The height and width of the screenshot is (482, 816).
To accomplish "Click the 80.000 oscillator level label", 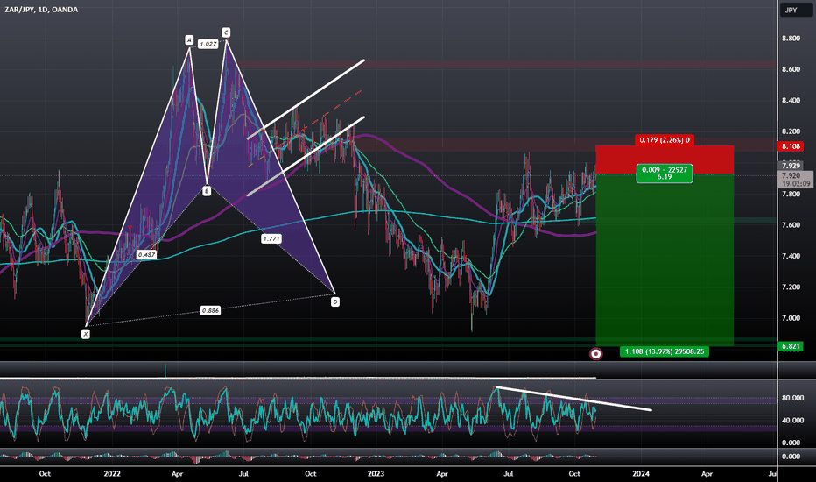I will (792, 398).
